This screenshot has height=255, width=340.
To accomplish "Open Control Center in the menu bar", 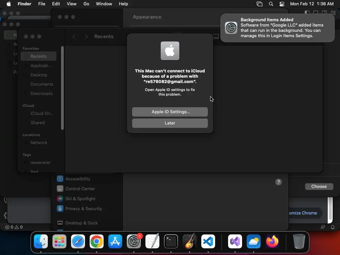I will click(x=282, y=4).
